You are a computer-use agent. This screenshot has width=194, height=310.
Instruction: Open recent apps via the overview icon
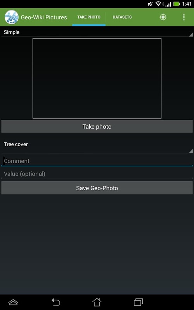139,302
